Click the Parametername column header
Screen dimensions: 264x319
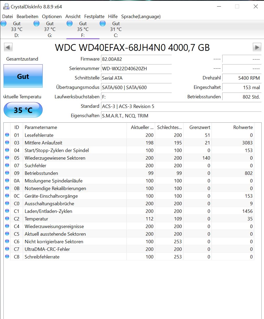75,127
